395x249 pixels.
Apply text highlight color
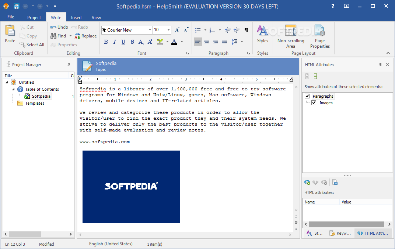(x=160, y=42)
